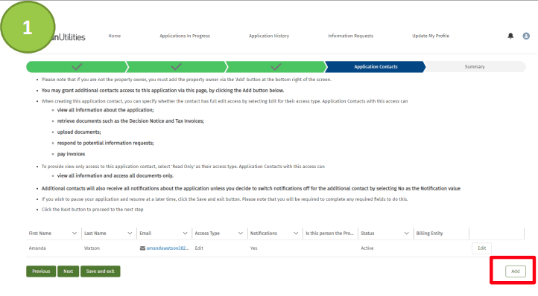The height and width of the screenshot is (296, 538).
Task: Click the 'Is this person the Pro...' column header
Action: (x=329, y=234)
